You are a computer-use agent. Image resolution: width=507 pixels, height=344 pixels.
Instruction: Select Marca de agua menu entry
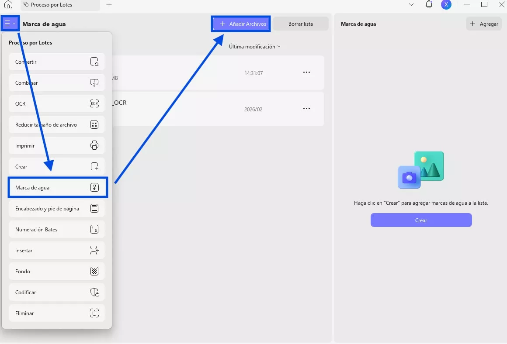(x=58, y=187)
